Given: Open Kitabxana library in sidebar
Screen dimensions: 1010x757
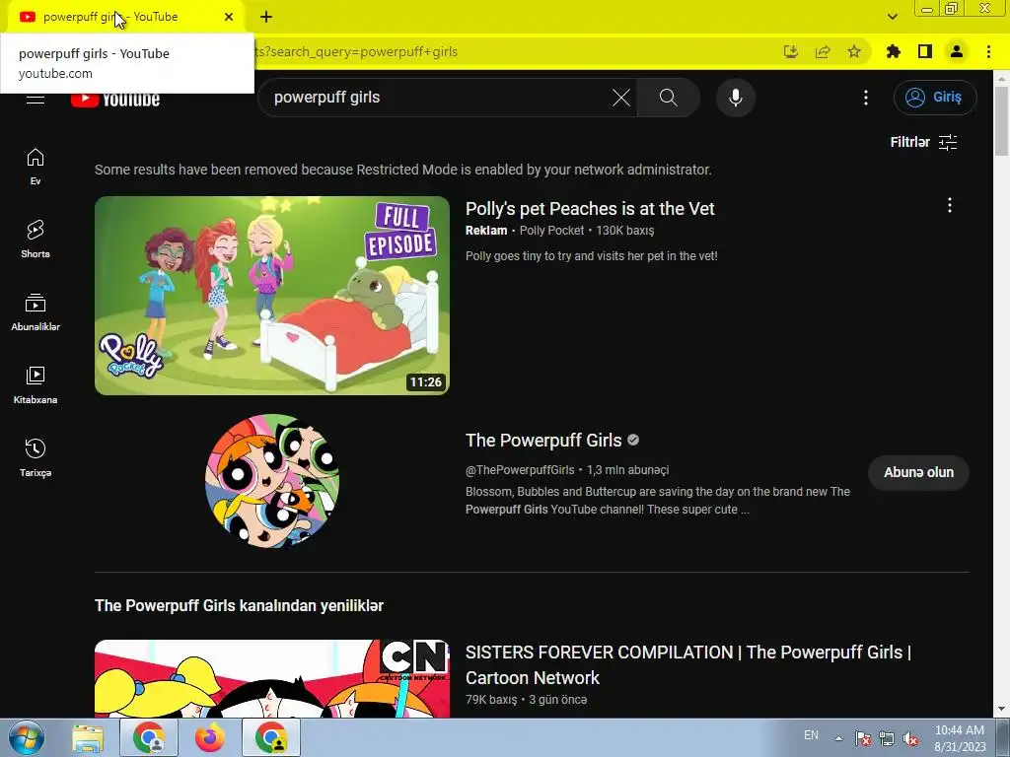Looking at the screenshot, I should 36,385.
